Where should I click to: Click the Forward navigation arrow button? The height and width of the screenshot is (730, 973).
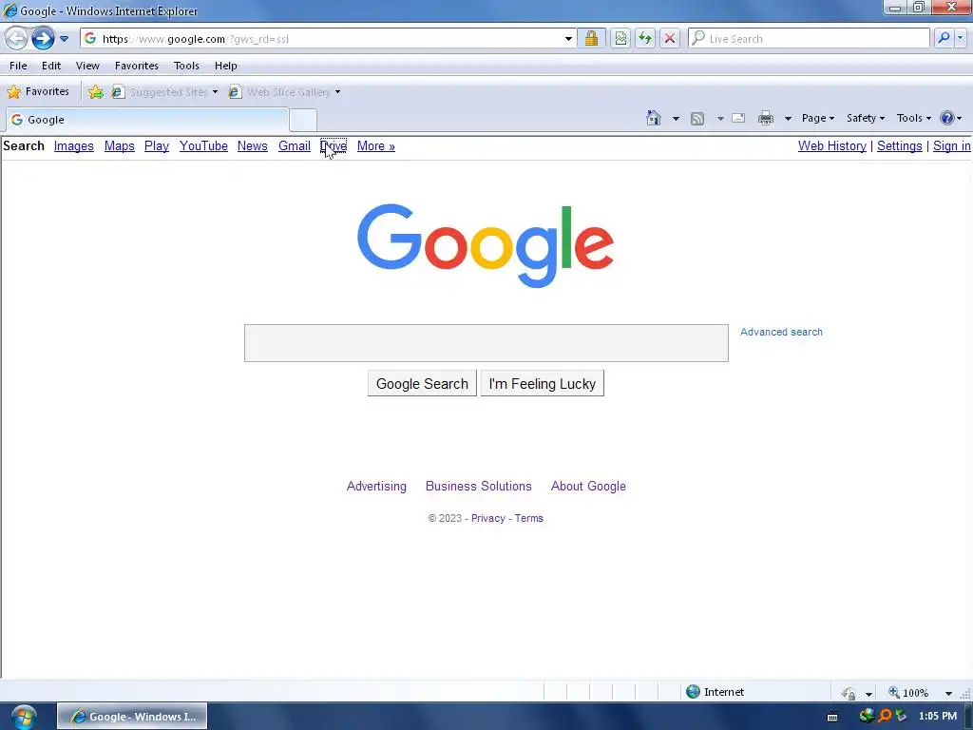pos(43,38)
